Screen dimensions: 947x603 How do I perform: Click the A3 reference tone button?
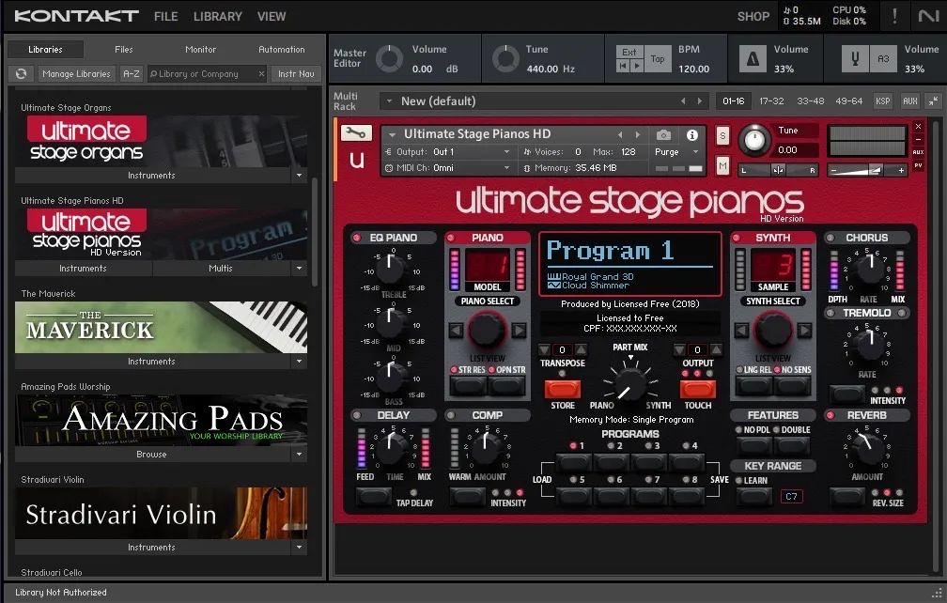[883, 58]
